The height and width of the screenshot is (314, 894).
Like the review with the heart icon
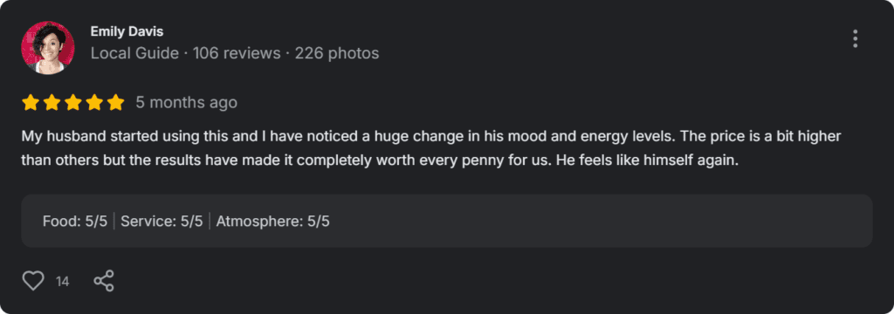click(x=33, y=281)
